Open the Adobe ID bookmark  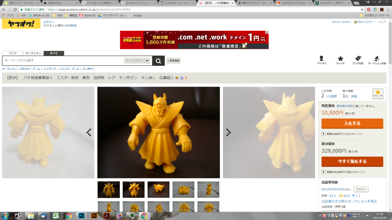[x=87, y=15]
